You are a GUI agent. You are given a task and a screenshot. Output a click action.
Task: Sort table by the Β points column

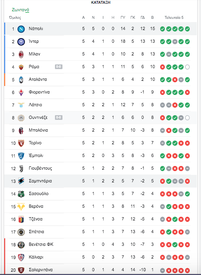152,17
